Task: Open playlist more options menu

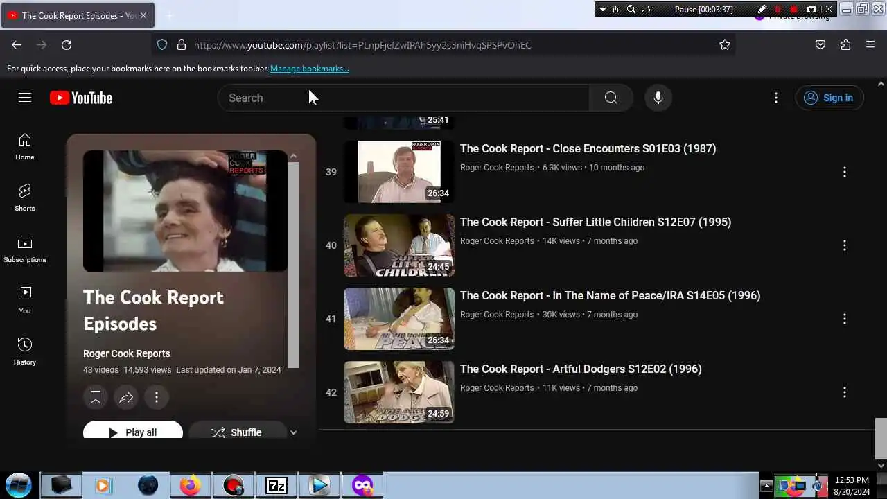Action: coord(157,397)
